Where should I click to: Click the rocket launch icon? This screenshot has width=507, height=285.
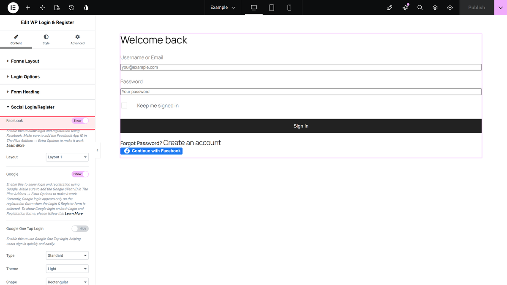390,8
